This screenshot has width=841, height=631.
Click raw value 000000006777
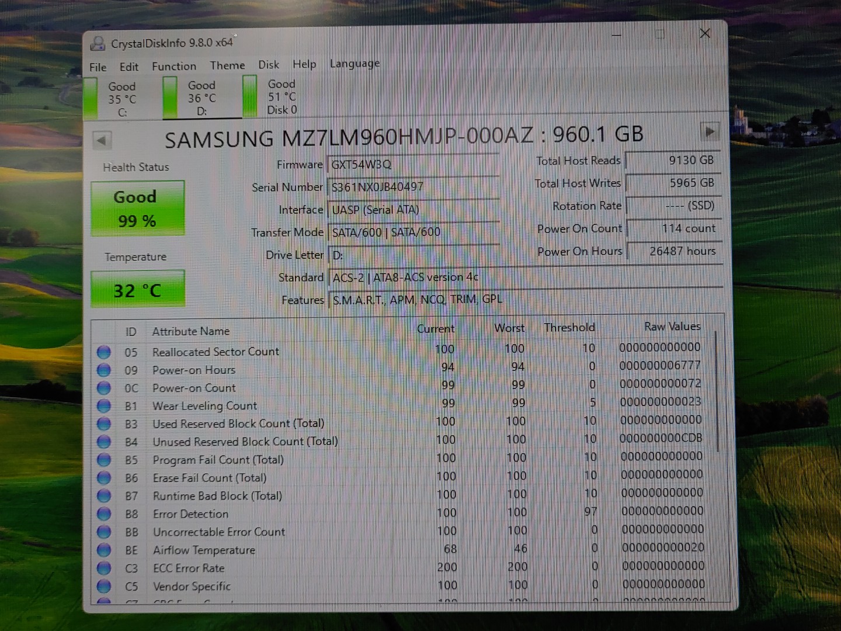coord(660,365)
